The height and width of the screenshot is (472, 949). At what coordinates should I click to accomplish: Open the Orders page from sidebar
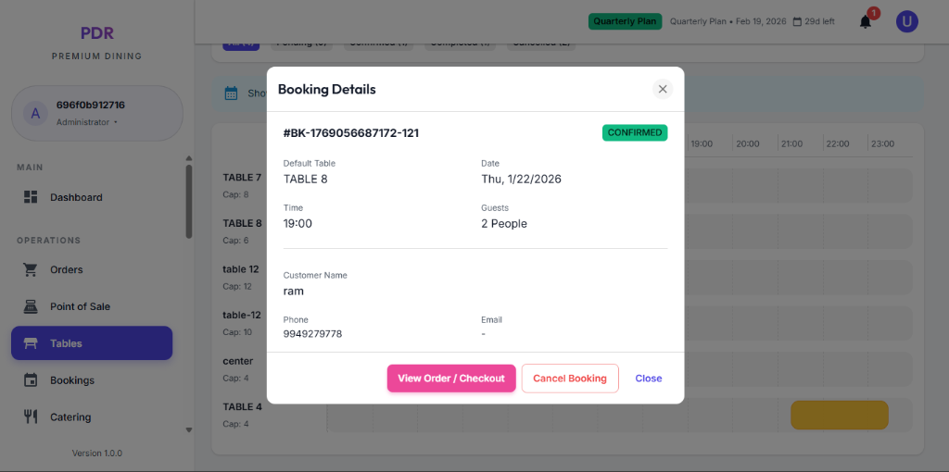pyautogui.click(x=67, y=270)
